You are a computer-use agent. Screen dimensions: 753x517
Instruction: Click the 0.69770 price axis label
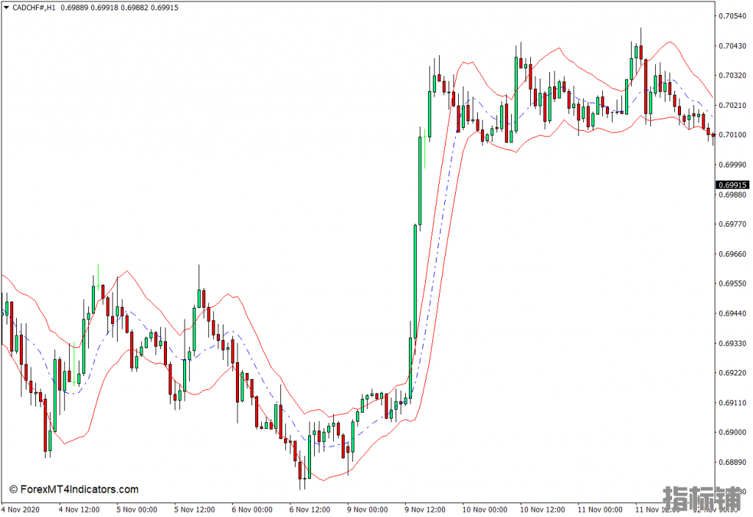[x=732, y=224]
